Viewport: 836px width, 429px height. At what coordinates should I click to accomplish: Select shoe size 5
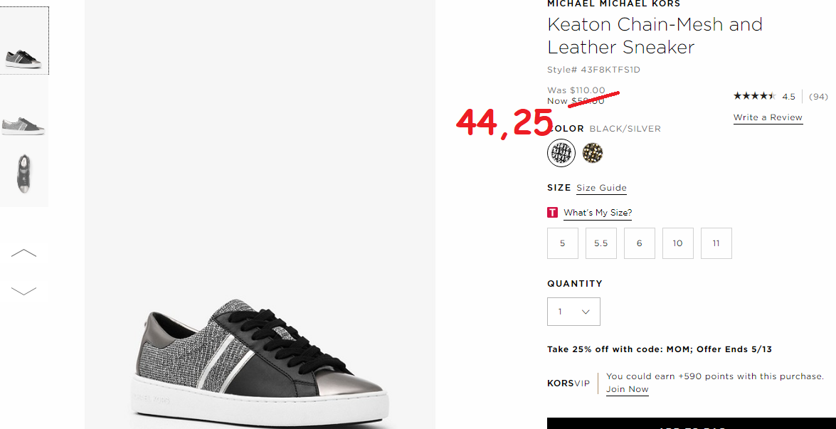point(563,243)
